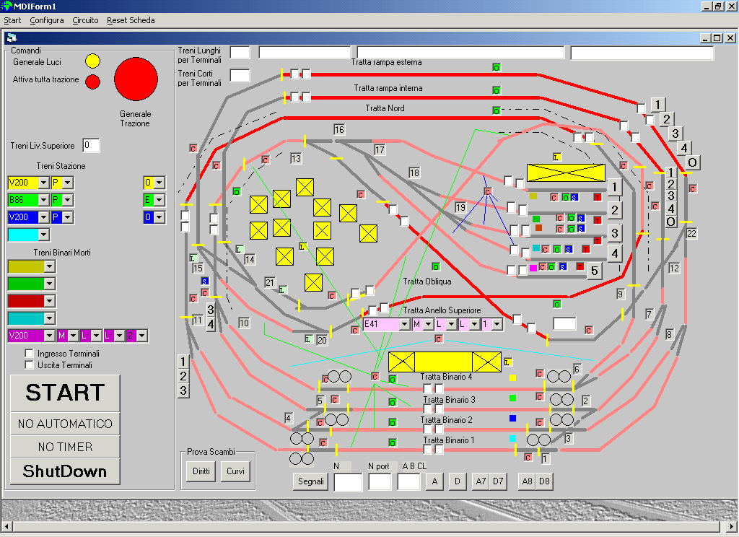Open the Configura menu

(47, 20)
